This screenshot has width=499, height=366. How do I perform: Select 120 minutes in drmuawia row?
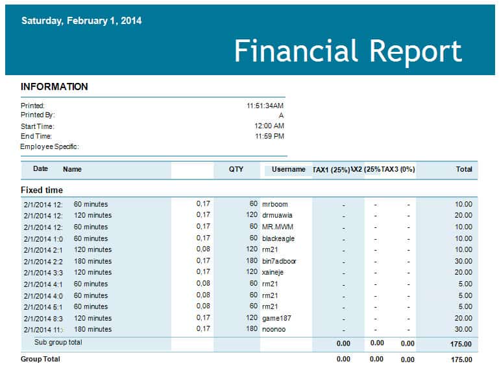tap(93, 216)
